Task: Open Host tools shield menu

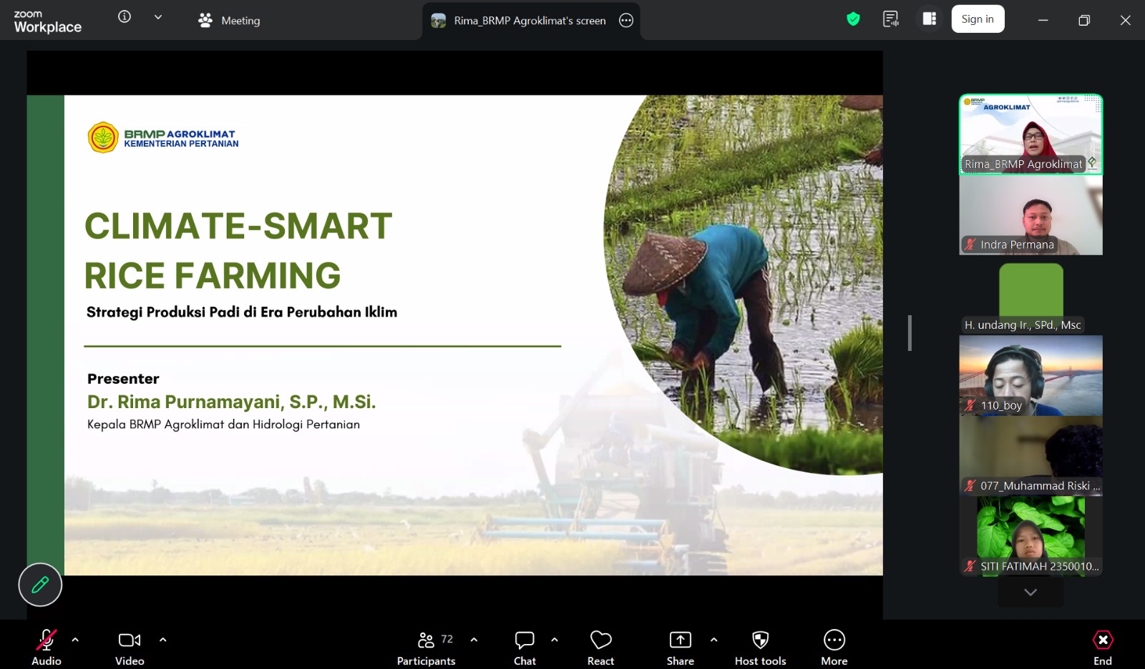Action: coord(760,647)
